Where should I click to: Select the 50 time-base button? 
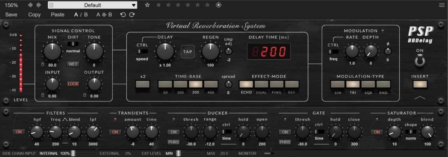pos(165,84)
